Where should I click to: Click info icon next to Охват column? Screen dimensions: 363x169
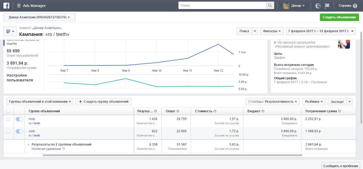(x=178, y=111)
